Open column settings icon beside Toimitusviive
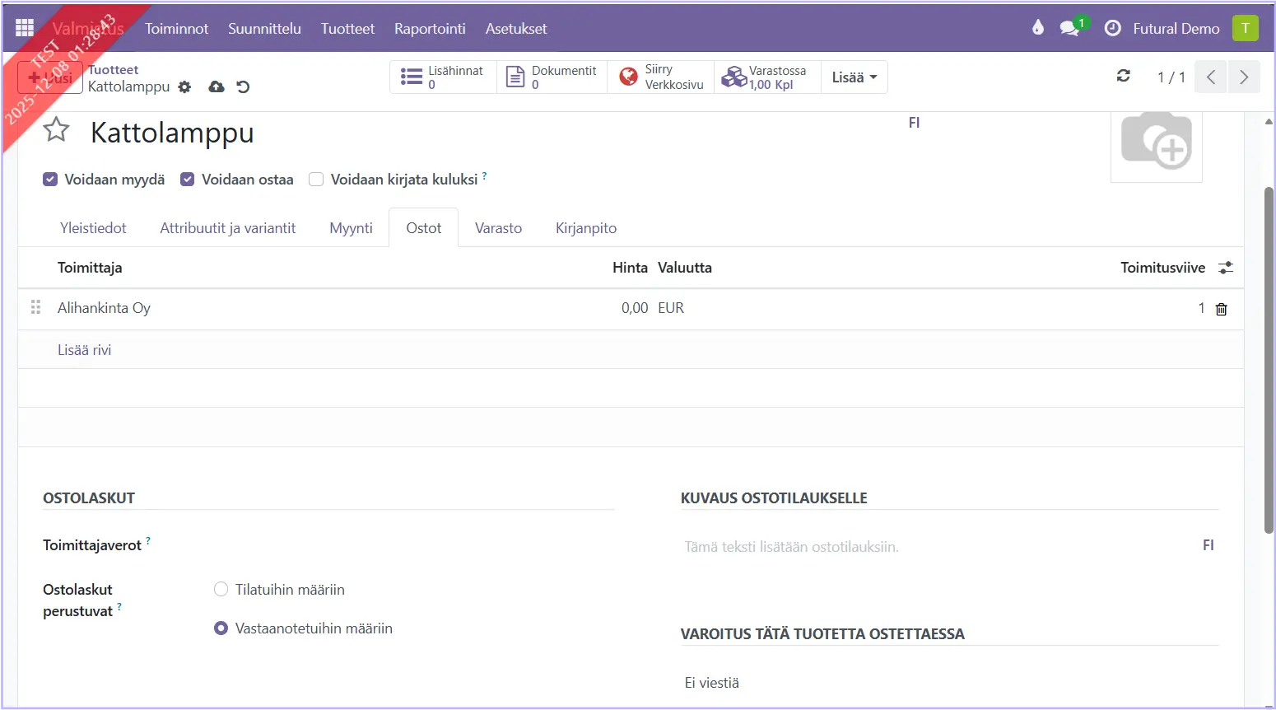The height and width of the screenshot is (710, 1276). click(x=1226, y=268)
